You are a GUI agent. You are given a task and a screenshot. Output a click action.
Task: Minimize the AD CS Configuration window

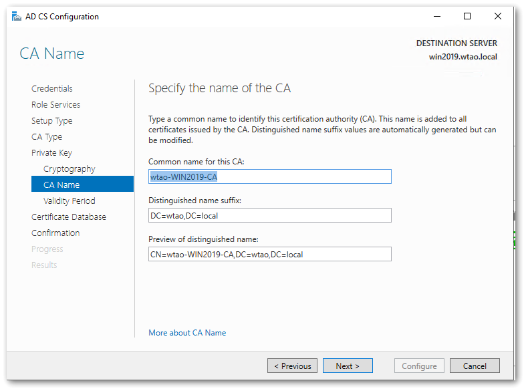coord(436,17)
